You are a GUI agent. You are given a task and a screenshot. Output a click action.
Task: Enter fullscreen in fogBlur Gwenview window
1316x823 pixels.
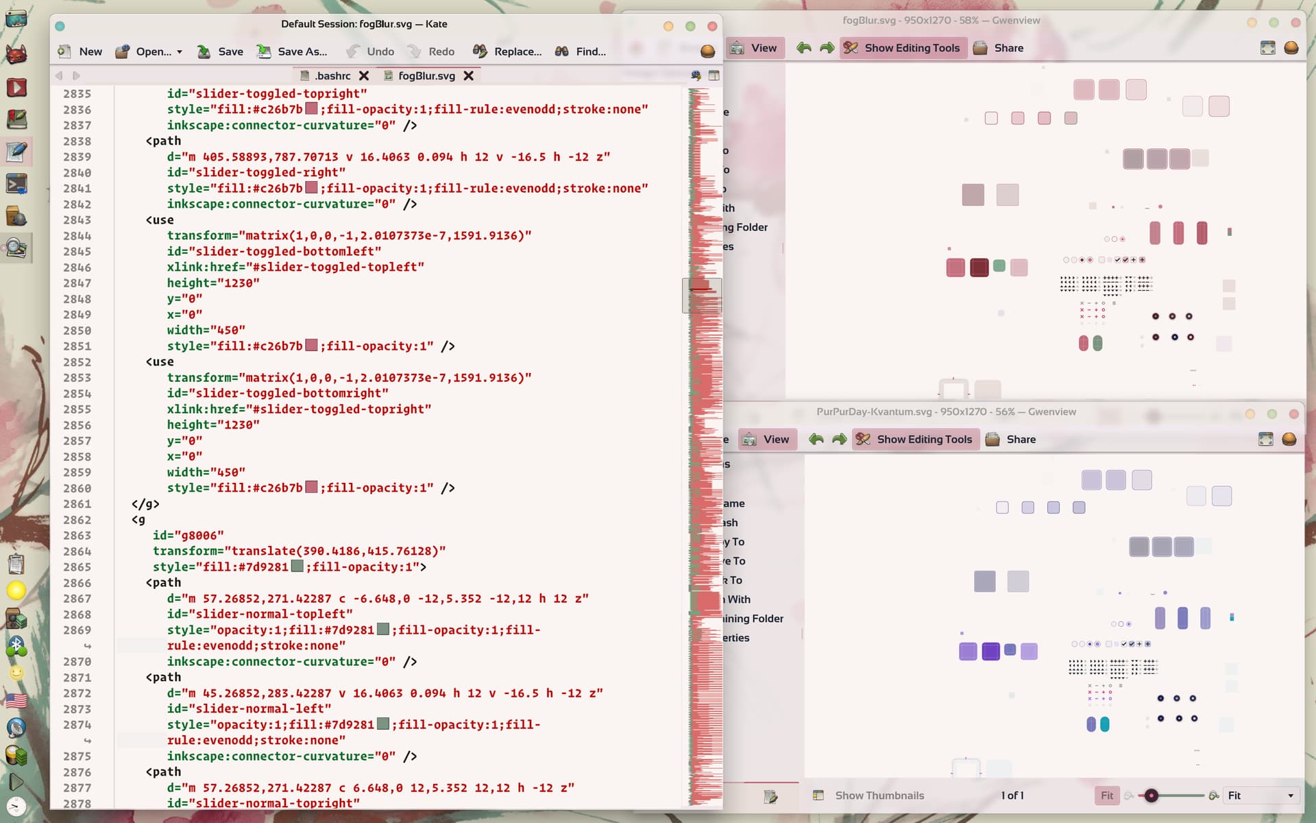[1268, 48]
